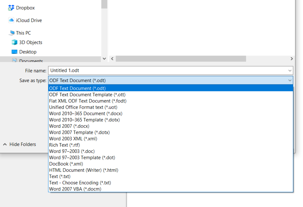Click file list horizontal scroll right arrow
The height and width of the screenshot is (207, 303).
[292, 59]
